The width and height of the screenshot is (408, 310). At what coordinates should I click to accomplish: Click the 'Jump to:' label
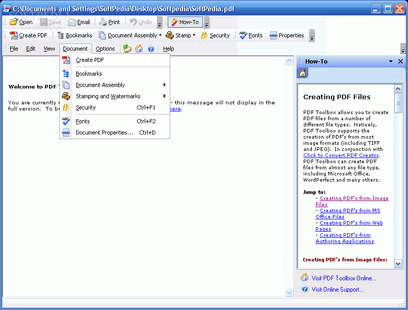[314, 192]
